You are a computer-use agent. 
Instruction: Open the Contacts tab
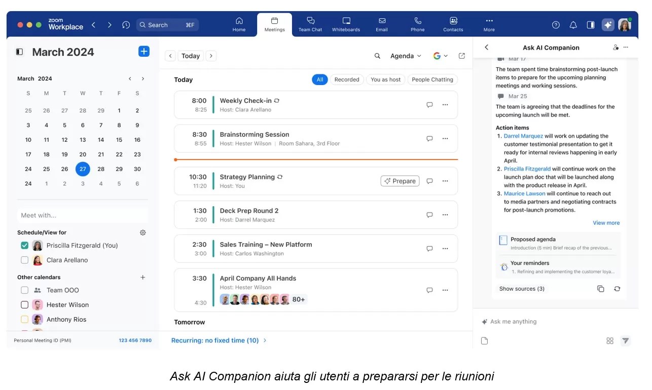click(x=453, y=24)
